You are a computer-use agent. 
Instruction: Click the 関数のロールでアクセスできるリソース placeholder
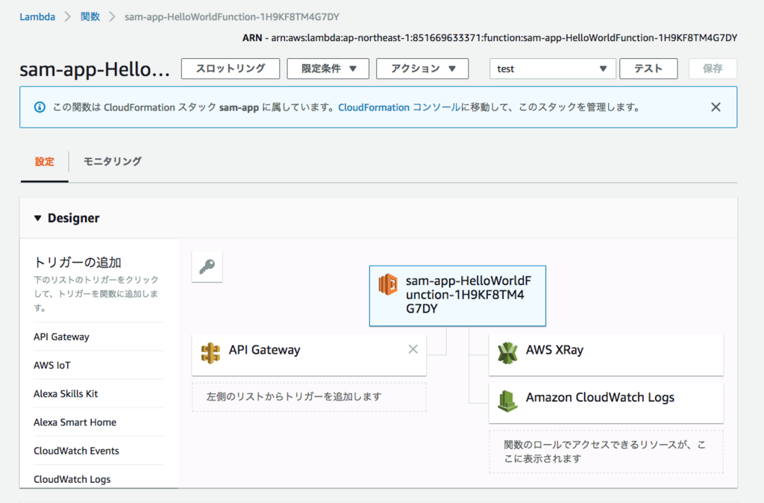[x=606, y=452]
